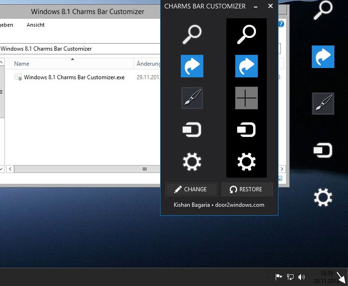Select the Windows 8.1 Charms Bar Customizer.exe file
Screen dimensions: 348x286
coord(74,77)
